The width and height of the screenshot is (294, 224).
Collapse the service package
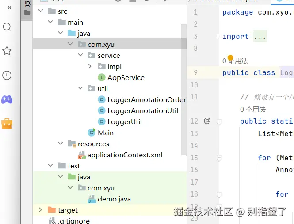click(x=80, y=55)
